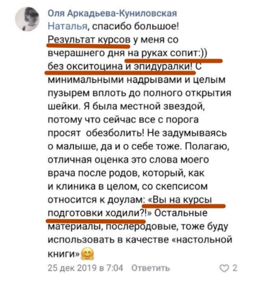The width and height of the screenshot is (269, 291).
Task: Click the word доулам in the comment
Action: click(x=125, y=200)
